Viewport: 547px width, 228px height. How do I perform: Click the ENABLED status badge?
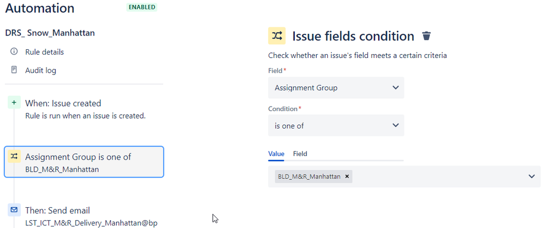[141, 7]
